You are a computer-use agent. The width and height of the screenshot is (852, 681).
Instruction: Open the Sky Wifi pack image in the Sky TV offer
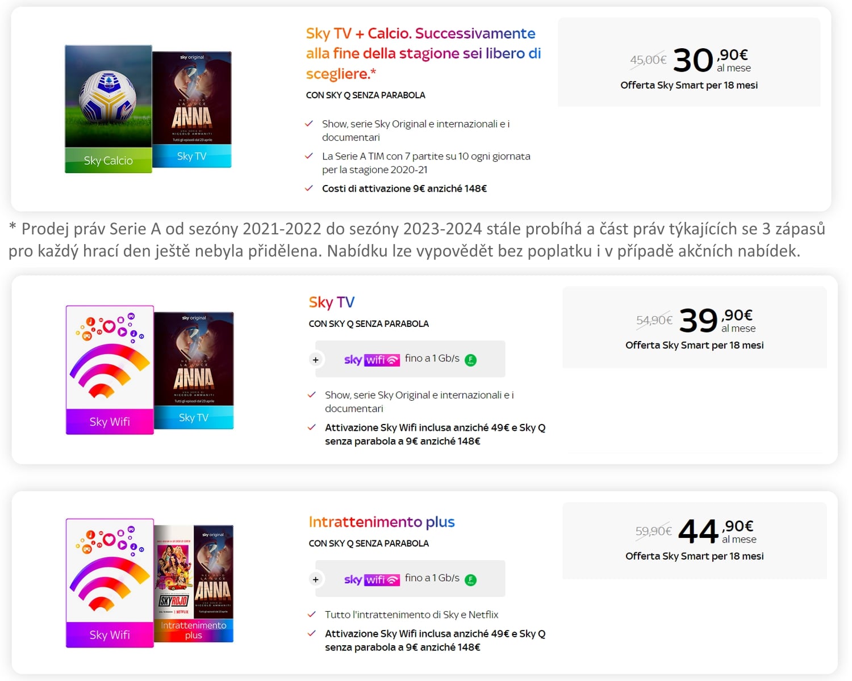click(x=110, y=370)
